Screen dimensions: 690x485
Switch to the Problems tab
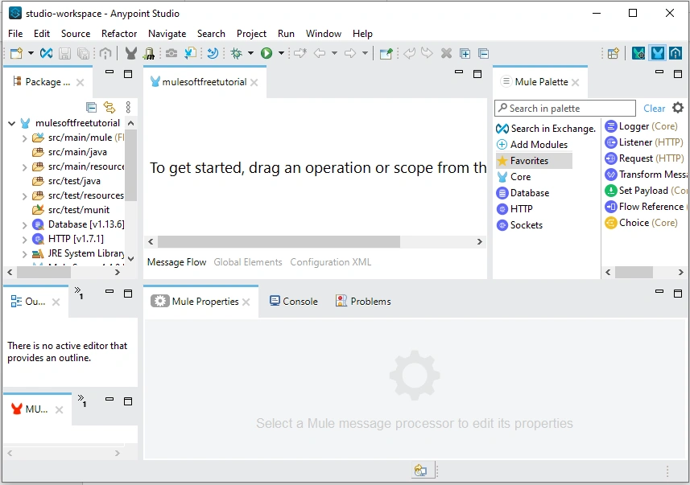tap(363, 301)
